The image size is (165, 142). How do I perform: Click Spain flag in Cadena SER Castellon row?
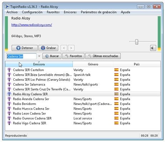(116, 70)
